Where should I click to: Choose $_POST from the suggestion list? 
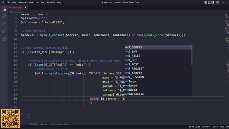click(159, 64)
